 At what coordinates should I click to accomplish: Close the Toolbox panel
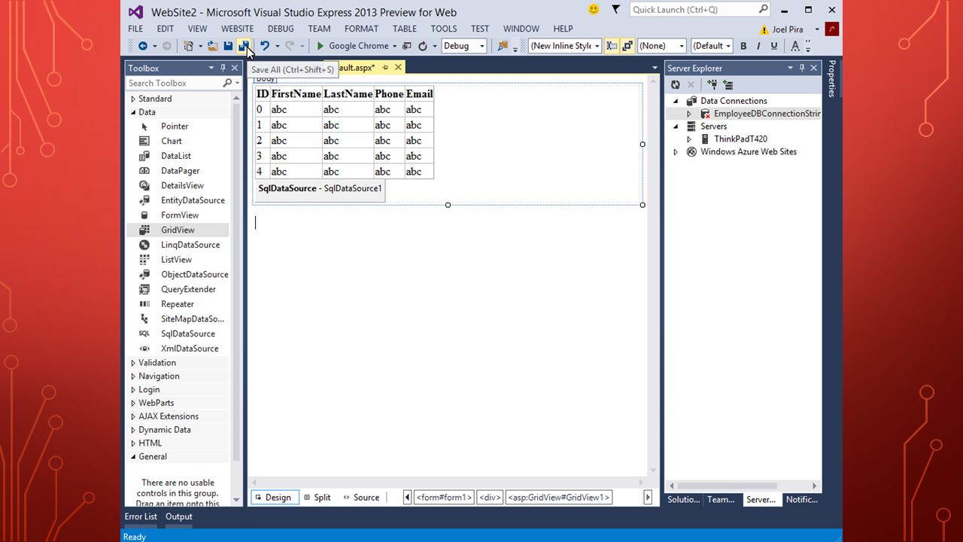[x=235, y=68]
